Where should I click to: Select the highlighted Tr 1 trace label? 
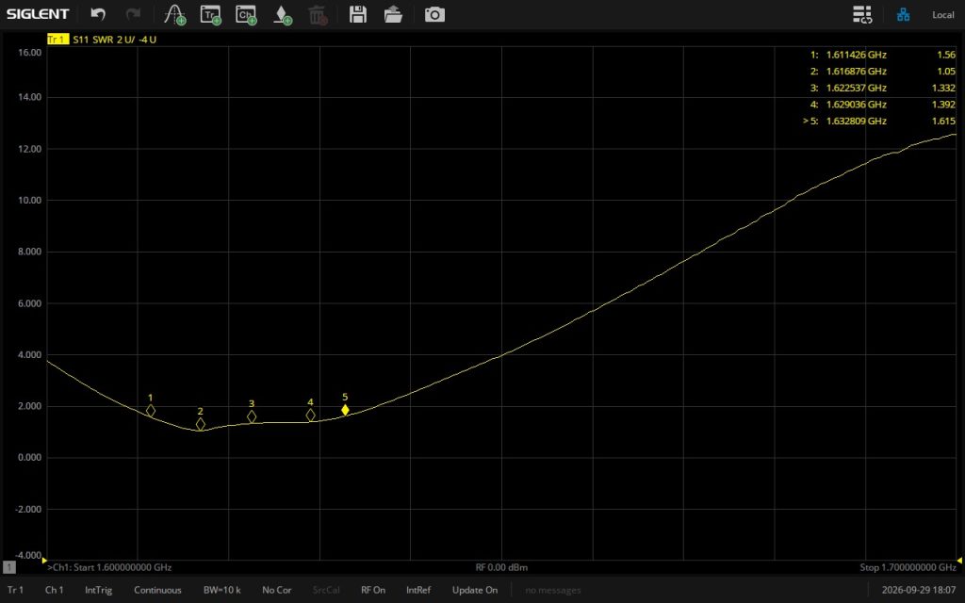coord(57,40)
